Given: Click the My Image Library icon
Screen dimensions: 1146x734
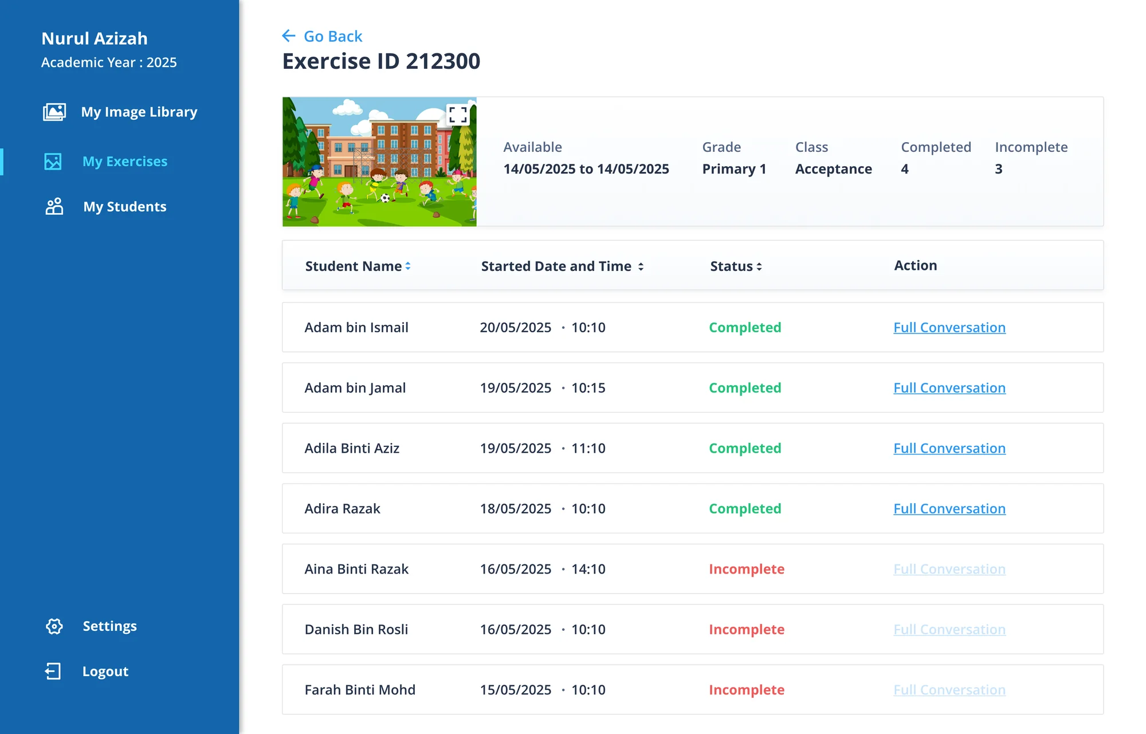Looking at the screenshot, I should pyautogui.click(x=54, y=112).
